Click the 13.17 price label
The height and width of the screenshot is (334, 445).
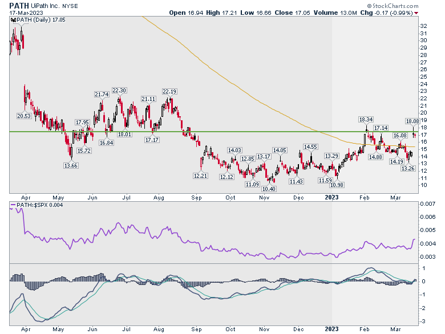[x=264, y=157]
